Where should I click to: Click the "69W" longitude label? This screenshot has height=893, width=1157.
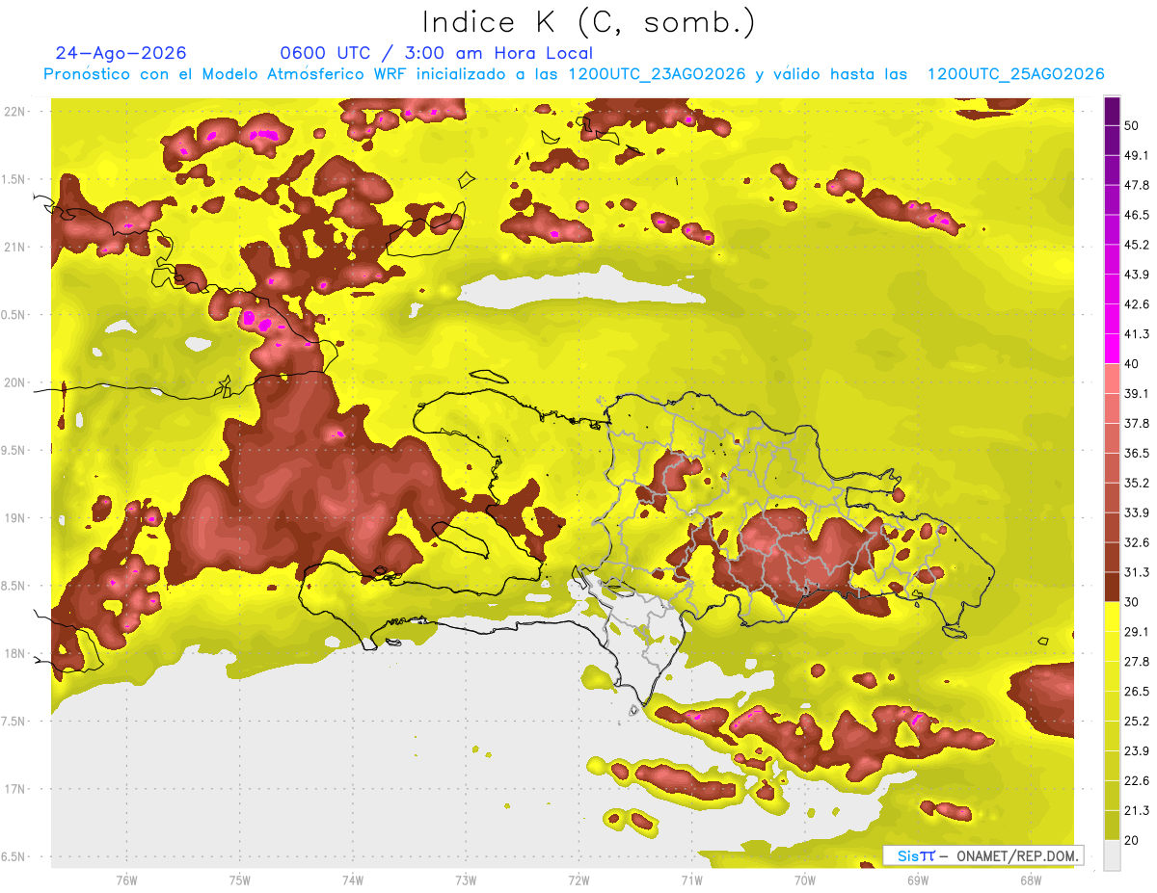[x=918, y=880]
